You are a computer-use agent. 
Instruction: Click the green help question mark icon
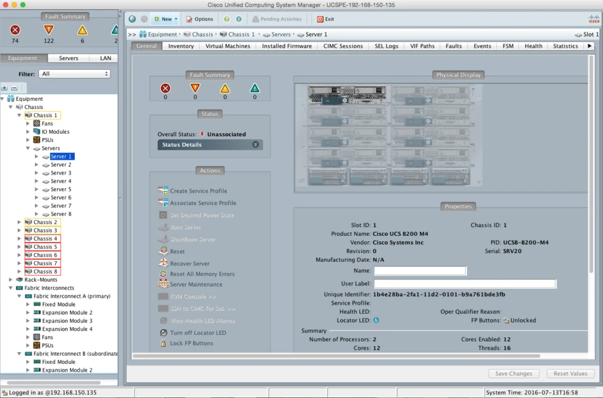(x=227, y=19)
